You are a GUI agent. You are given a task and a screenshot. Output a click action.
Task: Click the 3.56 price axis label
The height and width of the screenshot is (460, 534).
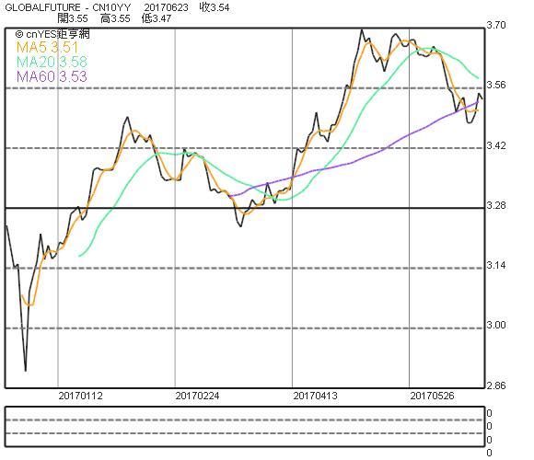click(496, 85)
